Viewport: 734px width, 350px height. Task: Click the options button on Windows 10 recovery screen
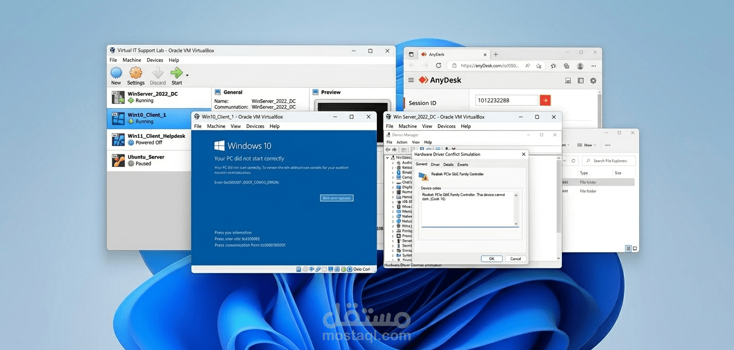[x=337, y=198]
